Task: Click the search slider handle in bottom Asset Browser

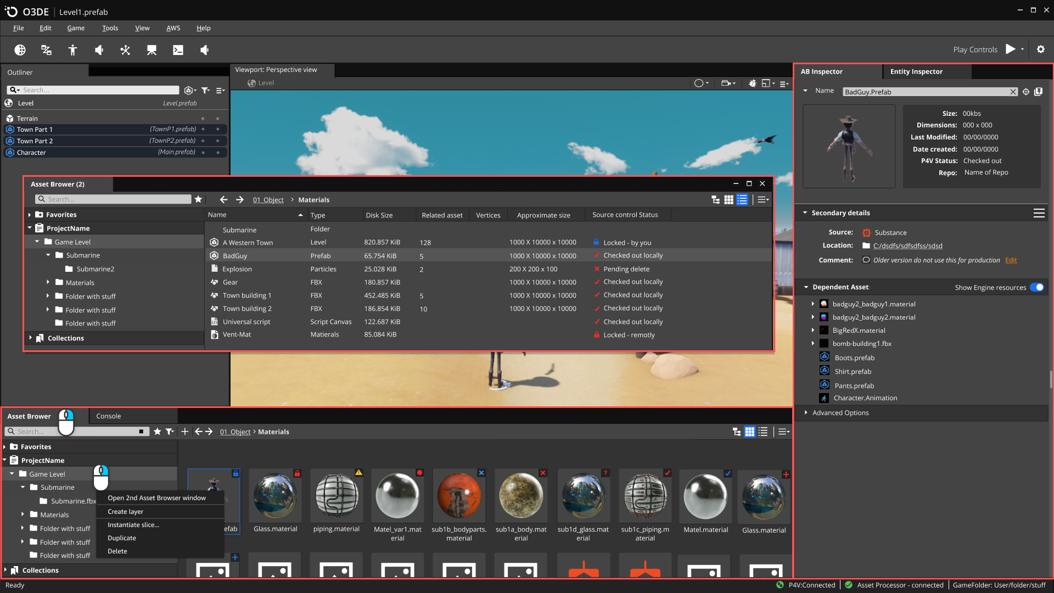Action: (141, 431)
